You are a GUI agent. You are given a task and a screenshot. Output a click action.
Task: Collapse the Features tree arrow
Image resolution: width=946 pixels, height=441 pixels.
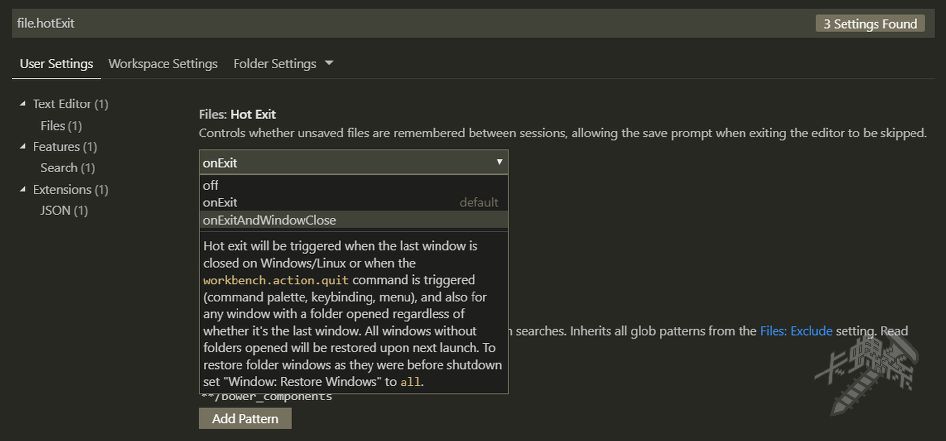tap(23, 147)
